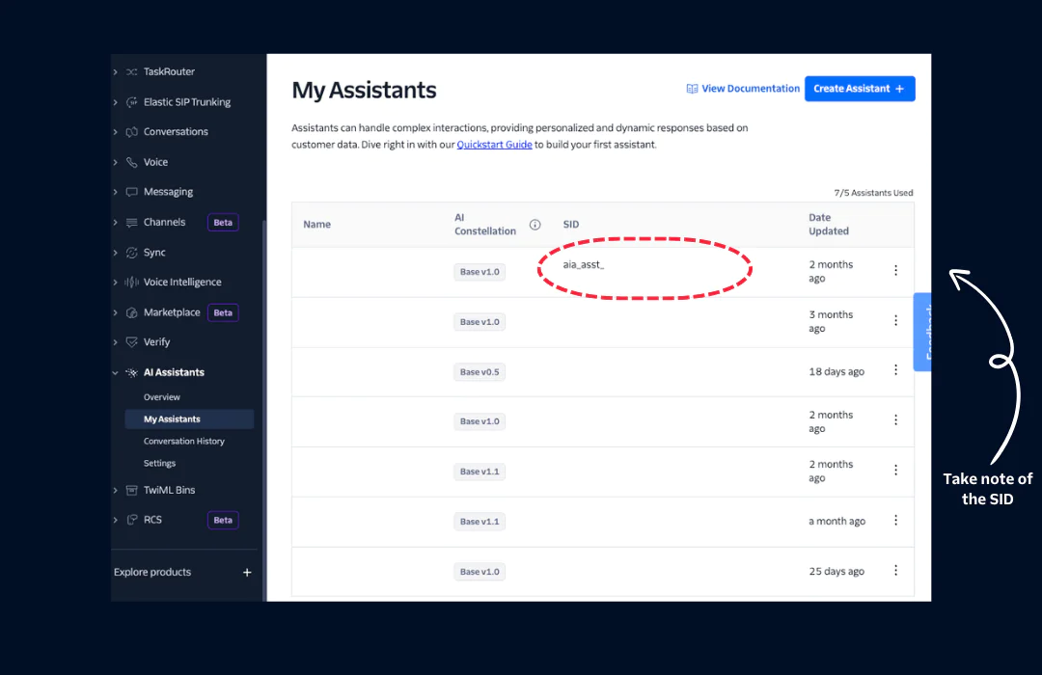Click the Beta badge next to Channels
The height and width of the screenshot is (675, 1042).
click(x=223, y=222)
